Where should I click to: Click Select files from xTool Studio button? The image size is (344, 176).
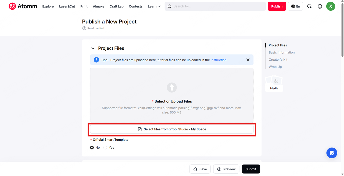point(172,129)
